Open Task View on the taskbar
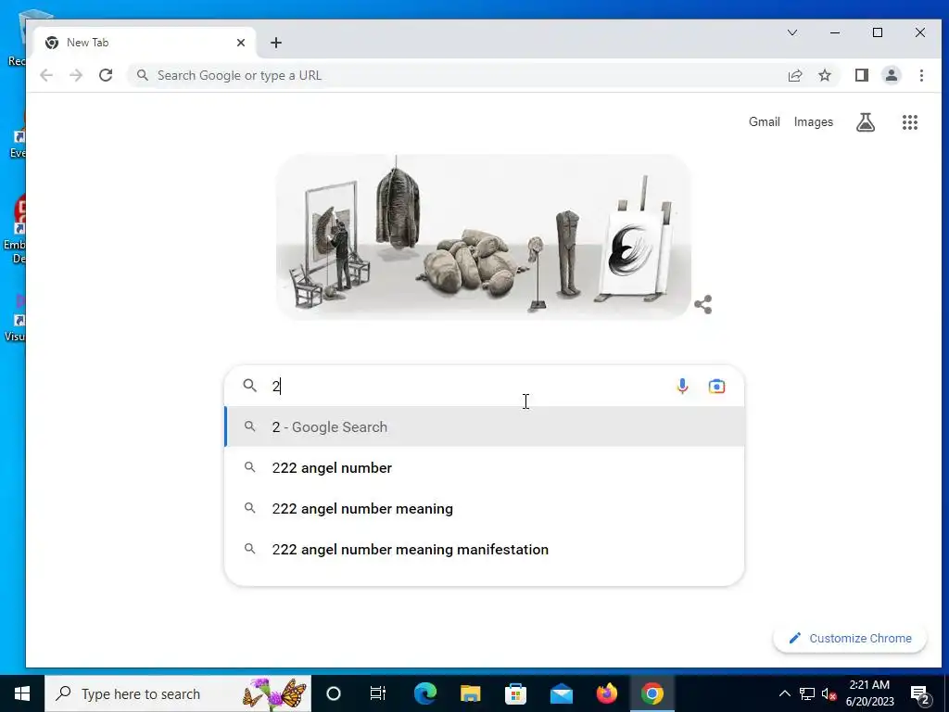Viewport: 949px width, 712px height. (378, 693)
